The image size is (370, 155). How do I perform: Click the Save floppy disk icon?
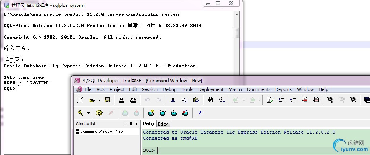[x=107, y=100]
